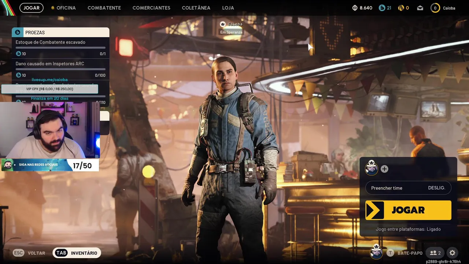Screen dimensions: 469x264
Task: Click the Em Speranza location label
Action: pos(231,32)
